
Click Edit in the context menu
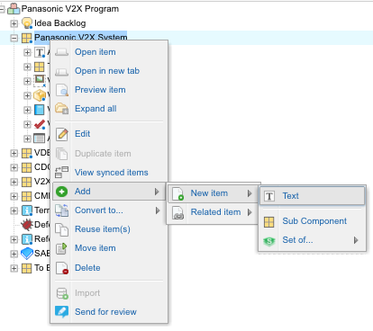[x=109, y=134]
